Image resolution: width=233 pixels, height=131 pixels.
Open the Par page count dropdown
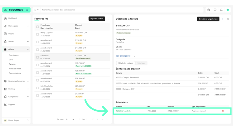tap(70, 119)
